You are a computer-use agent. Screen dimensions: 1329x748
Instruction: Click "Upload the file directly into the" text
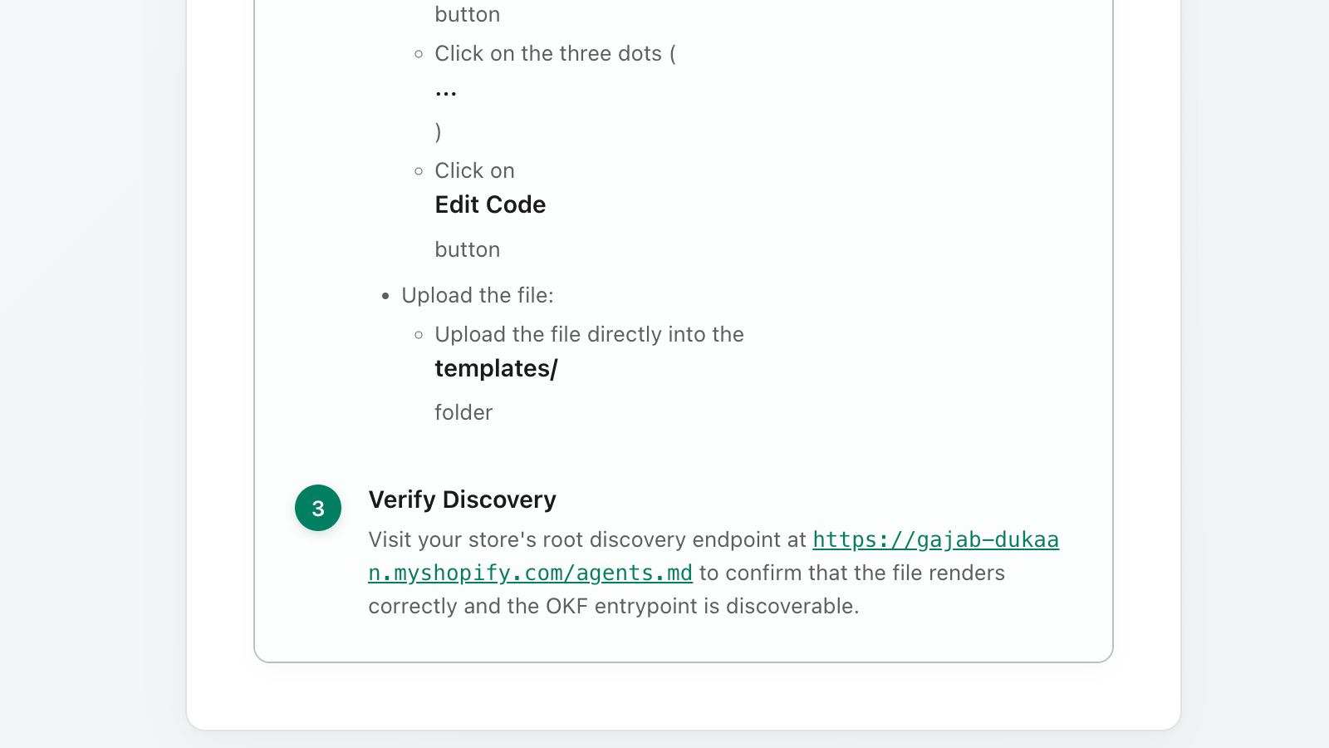tap(590, 334)
